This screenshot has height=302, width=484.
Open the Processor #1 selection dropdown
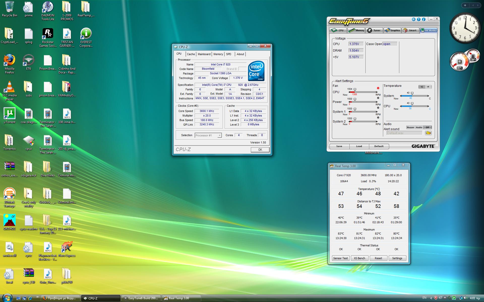coord(208,135)
